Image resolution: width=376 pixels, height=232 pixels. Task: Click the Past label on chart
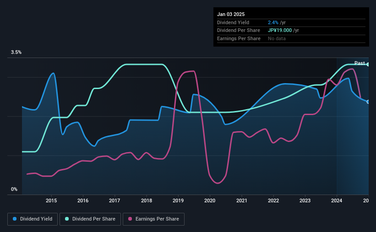point(360,63)
